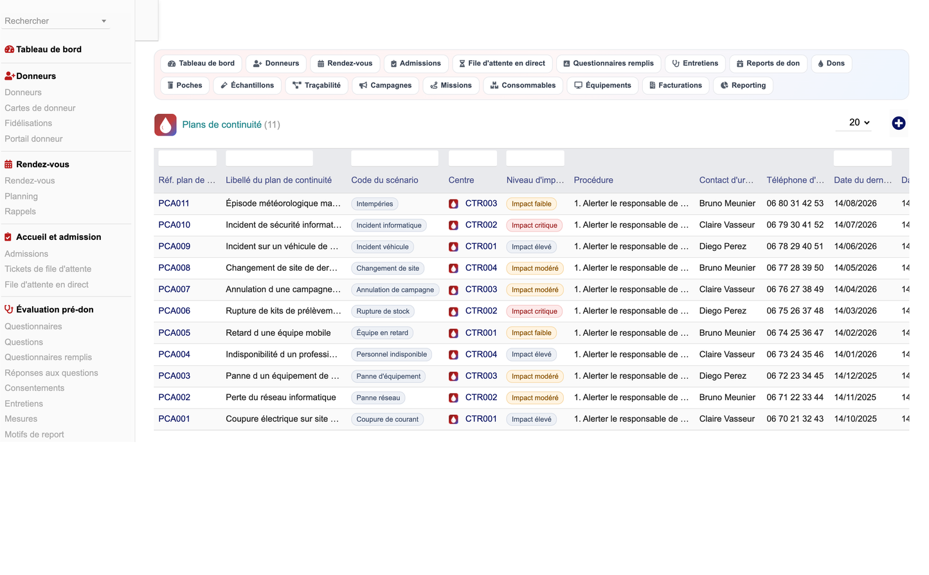The image size is (929, 575).
Task: Switch to the Rendez-vous top tab
Action: click(345, 64)
